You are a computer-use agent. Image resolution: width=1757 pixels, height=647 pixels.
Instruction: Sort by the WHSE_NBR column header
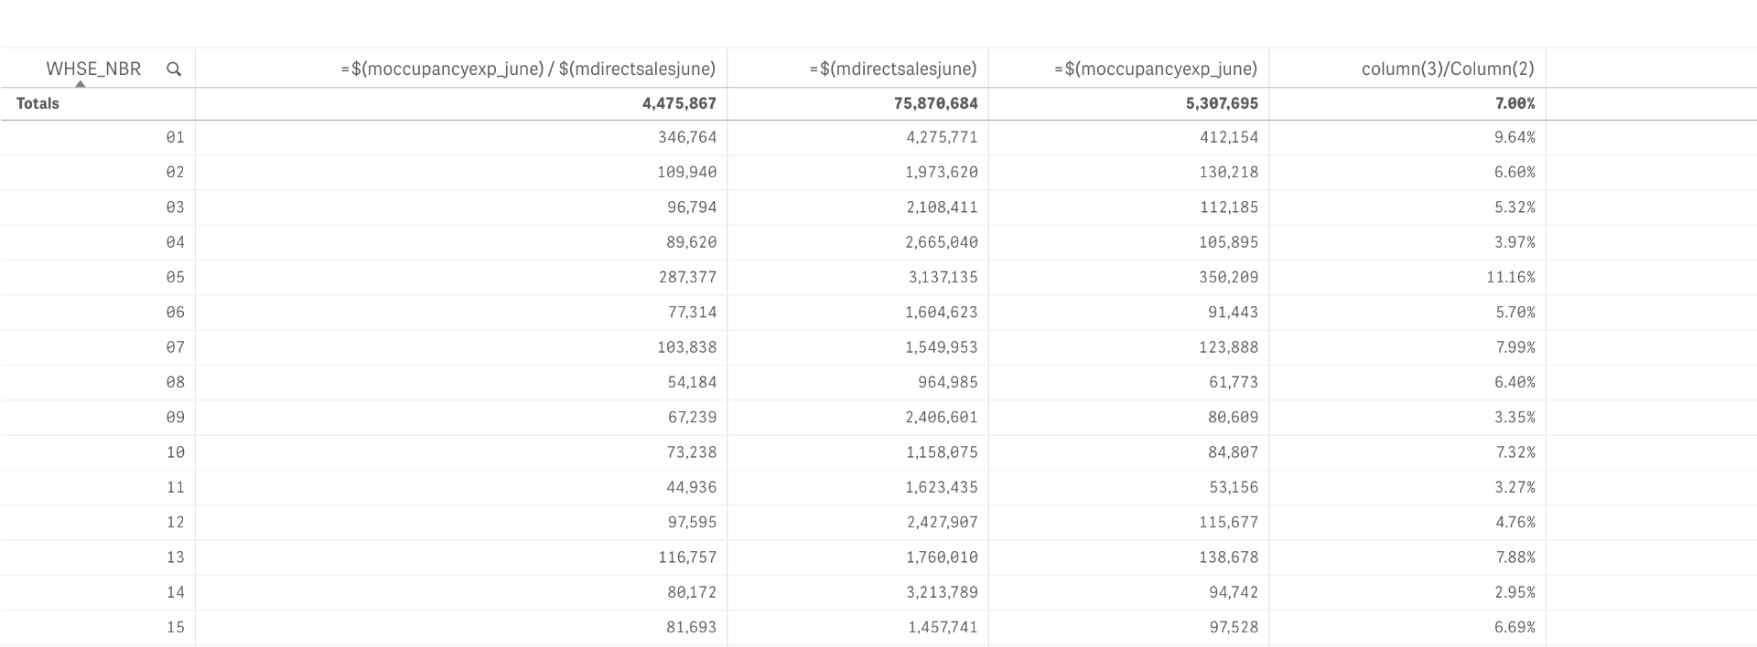click(x=93, y=69)
